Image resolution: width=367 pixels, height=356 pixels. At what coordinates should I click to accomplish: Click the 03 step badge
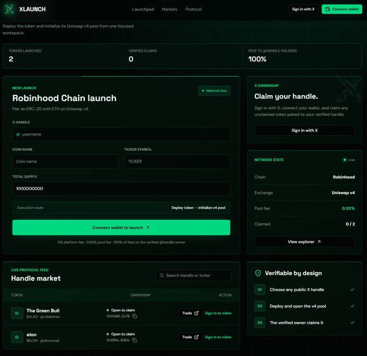260,323
